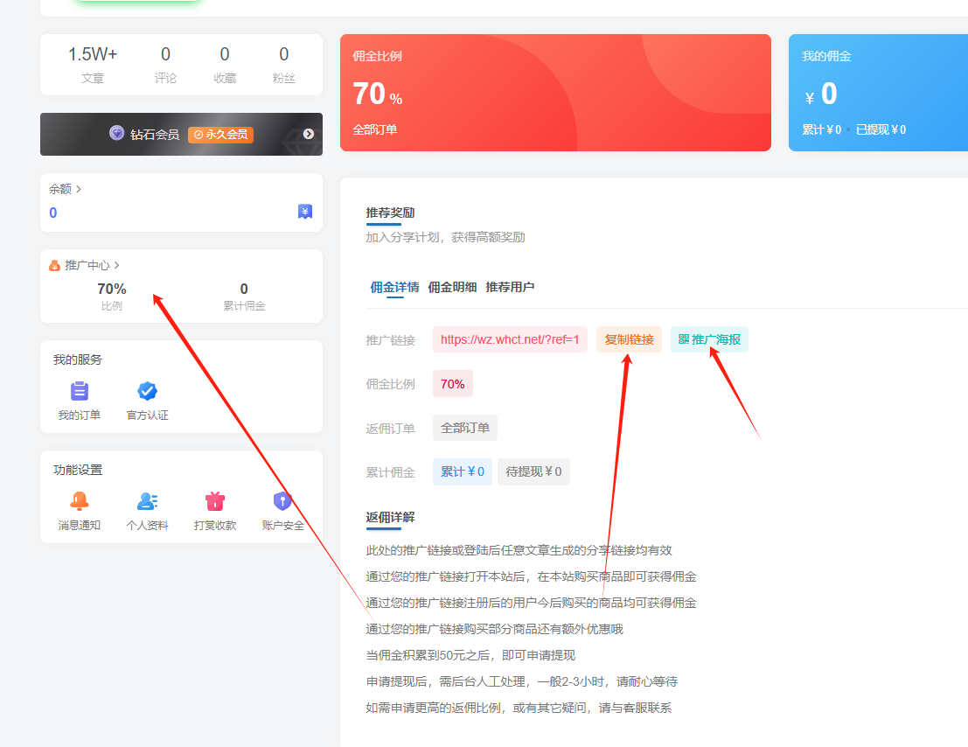This screenshot has width=968, height=747.
Task: Click the 永久会员 badge
Action: point(219,135)
